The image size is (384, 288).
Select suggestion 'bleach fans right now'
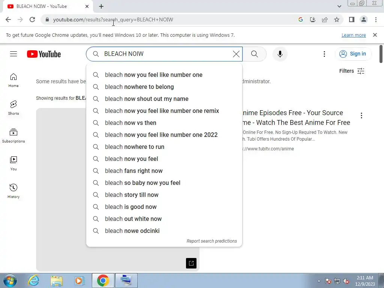click(164, 171)
